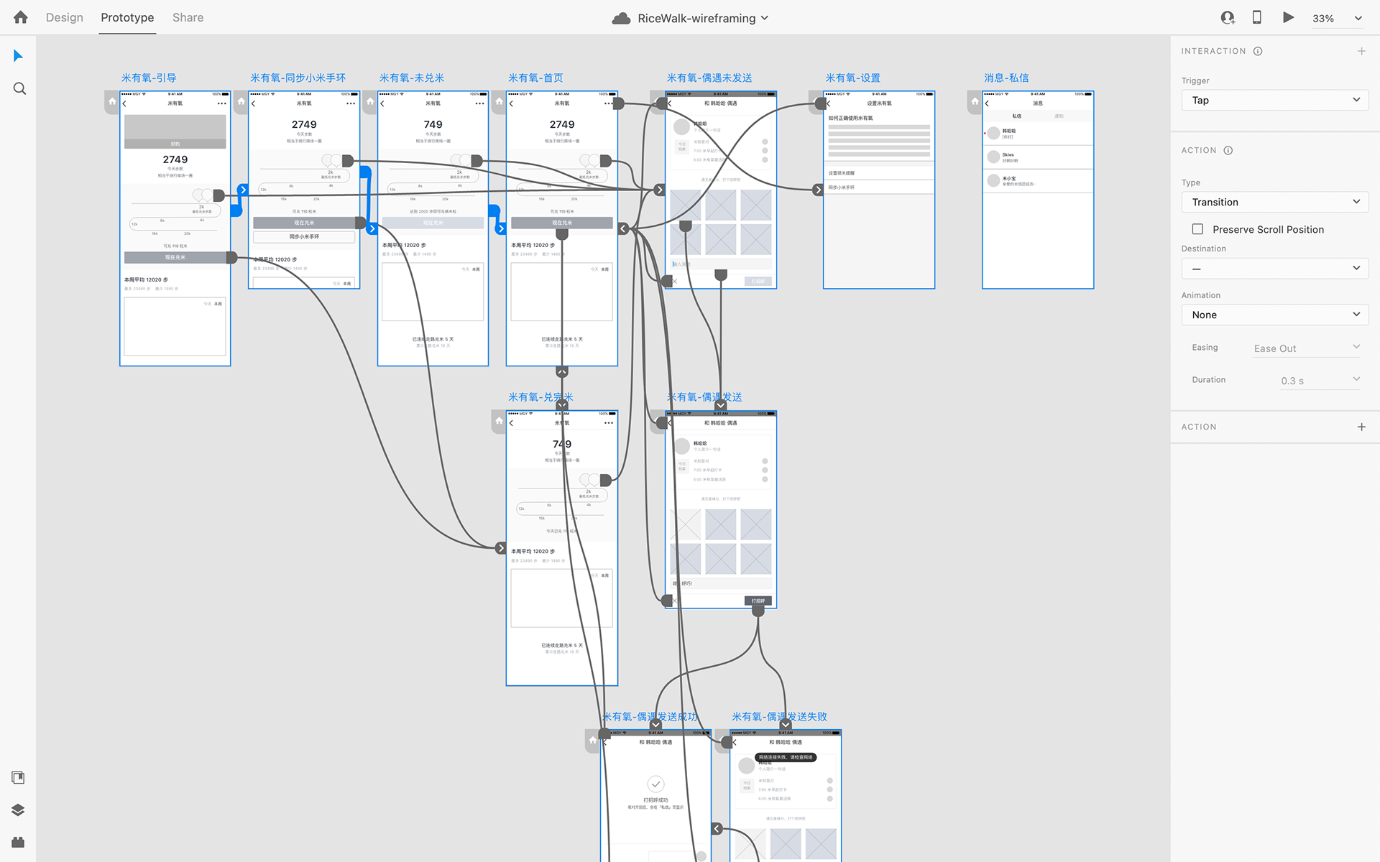This screenshot has height=862, width=1380.
Task: Click the 米小宝 message row in 消息-私信
Action: coord(1038,181)
